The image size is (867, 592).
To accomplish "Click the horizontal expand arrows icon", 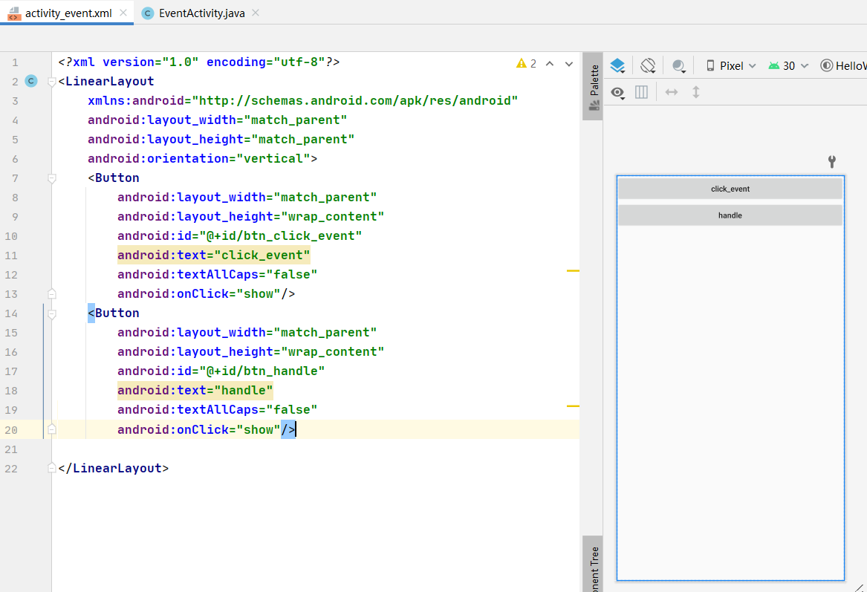I will click(x=672, y=92).
